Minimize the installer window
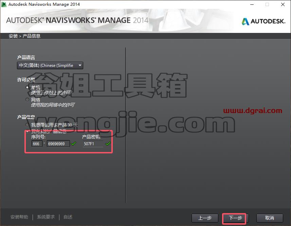Image resolution: width=291 pixels, height=226 pixels. 252,4
